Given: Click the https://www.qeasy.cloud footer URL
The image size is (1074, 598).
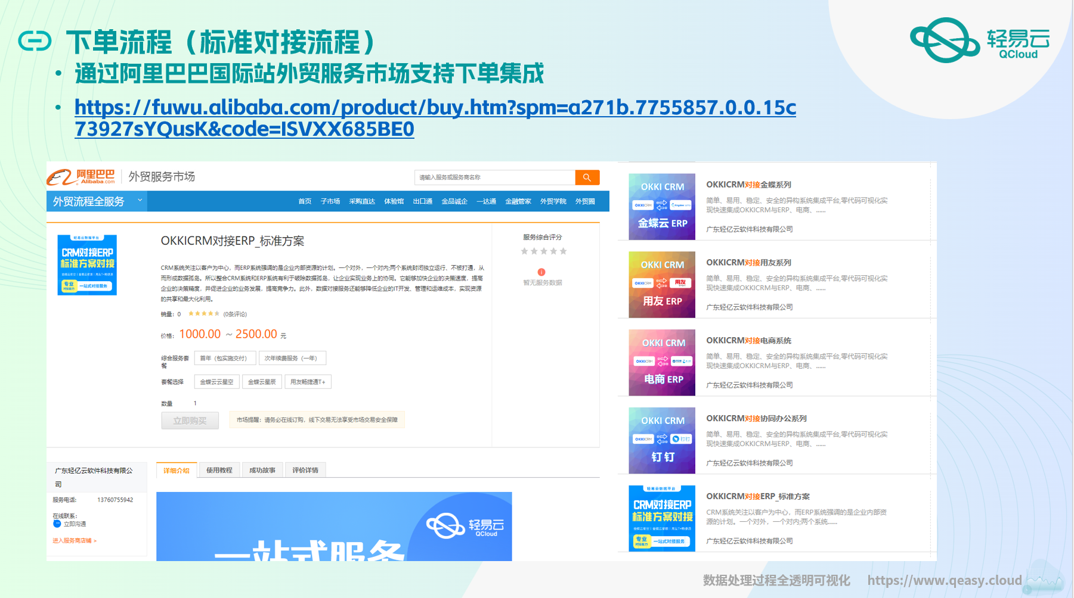Looking at the screenshot, I should coord(945,580).
